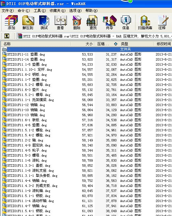
Task: Click the Add (添加) toolbar icon
Action: [x=11, y=21]
